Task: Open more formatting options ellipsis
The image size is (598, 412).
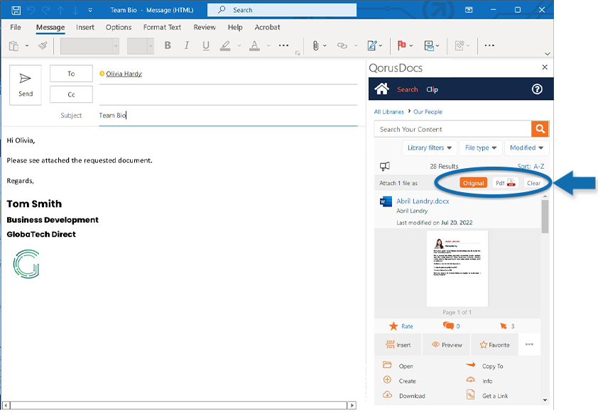Action: coord(284,45)
